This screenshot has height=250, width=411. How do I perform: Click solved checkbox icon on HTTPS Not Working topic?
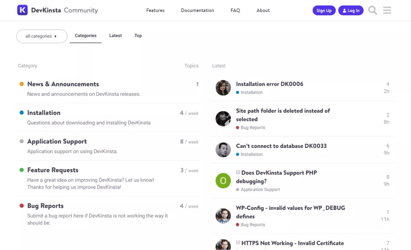238,243
